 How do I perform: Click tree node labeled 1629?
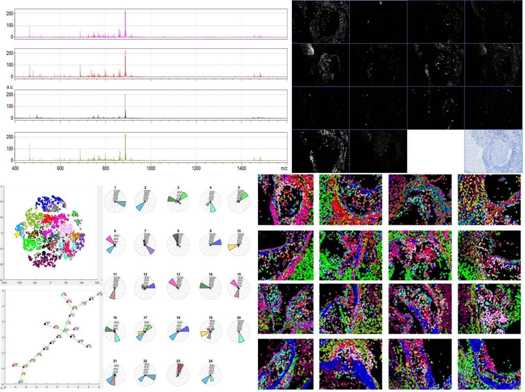[x=14, y=366]
